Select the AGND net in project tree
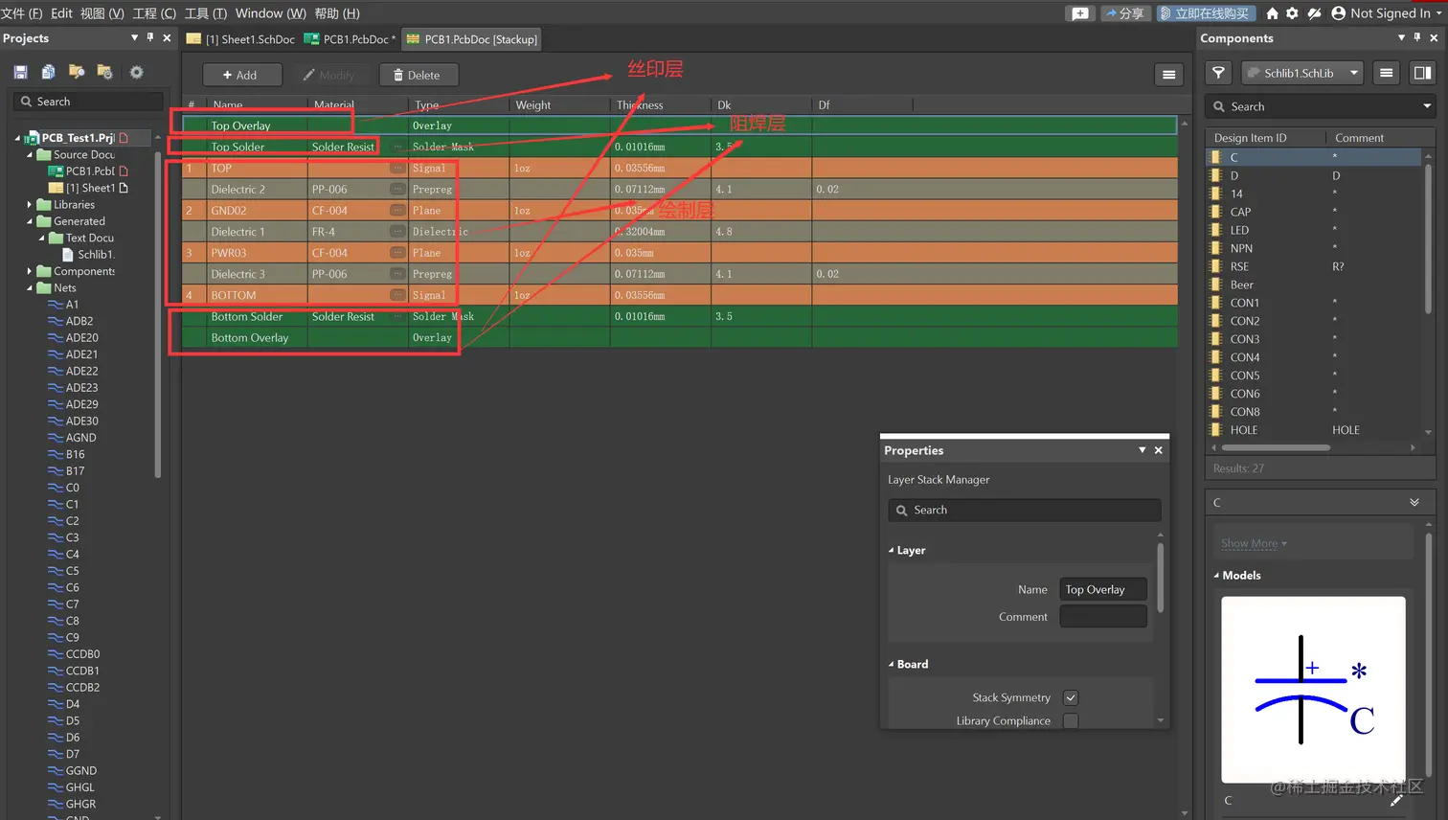1448x820 pixels. (x=80, y=438)
